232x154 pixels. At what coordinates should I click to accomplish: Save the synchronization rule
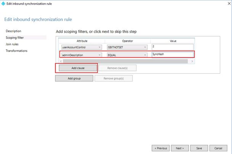(199, 148)
